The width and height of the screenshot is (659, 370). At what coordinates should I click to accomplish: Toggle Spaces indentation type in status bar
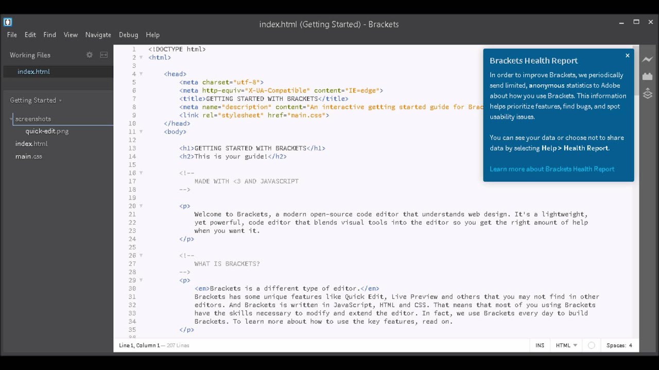click(x=616, y=345)
